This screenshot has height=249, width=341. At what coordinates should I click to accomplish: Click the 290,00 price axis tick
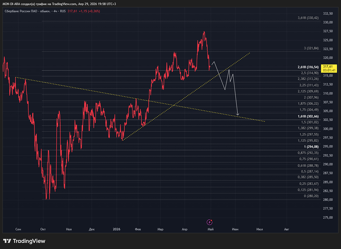click(328, 164)
